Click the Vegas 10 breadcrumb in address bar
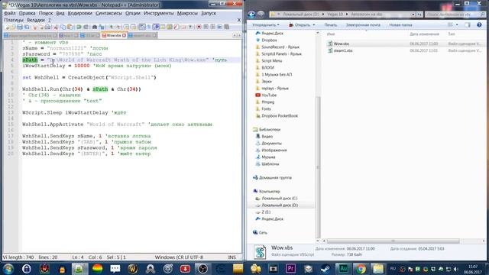 [x=335, y=15]
